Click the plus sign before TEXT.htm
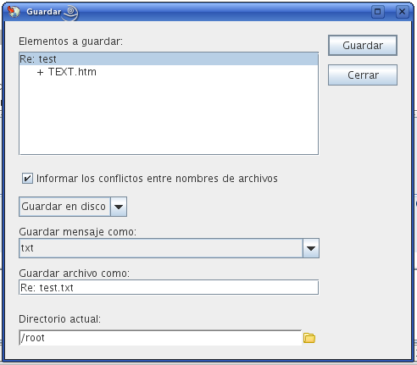Image resolution: width=417 pixels, height=365 pixels. pyautogui.click(x=40, y=72)
